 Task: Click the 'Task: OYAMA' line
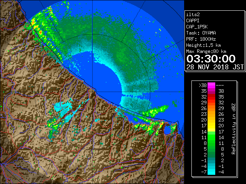point(201,33)
